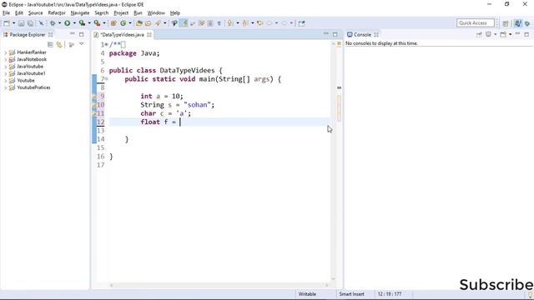The width and height of the screenshot is (534, 300).
Task: Open the File menu
Action: (x=6, y=13)
